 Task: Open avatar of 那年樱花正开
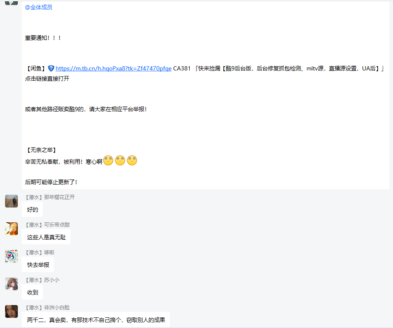(x=11, y=201)
